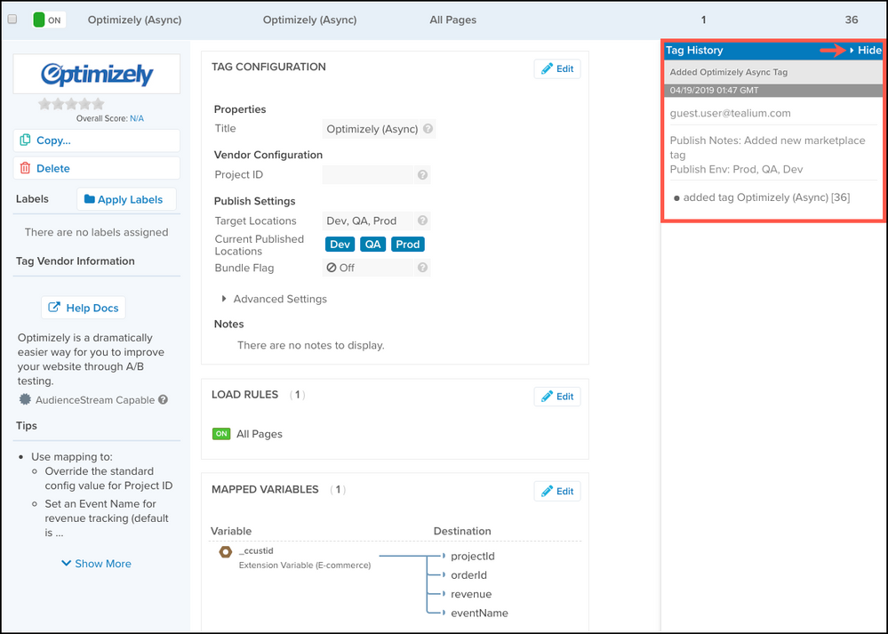Click help icon next to Target Locations
This screenshot has width=888, height=634.
(423, 221)
